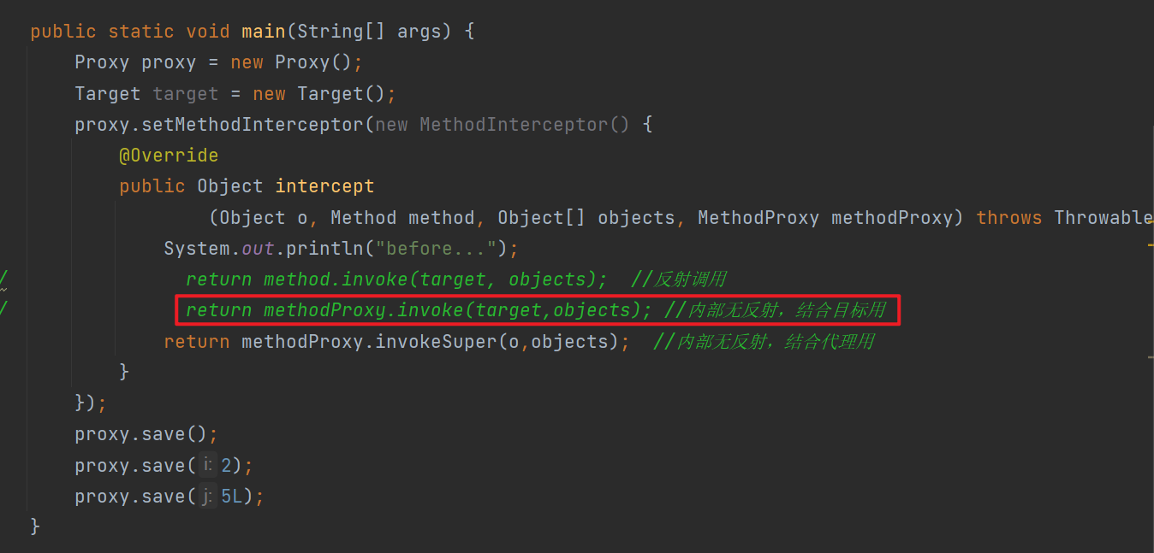The image size is (1154, 553).
Task: Click the 'i:' parameter hint in proxy.save
Action: [208, 465]
